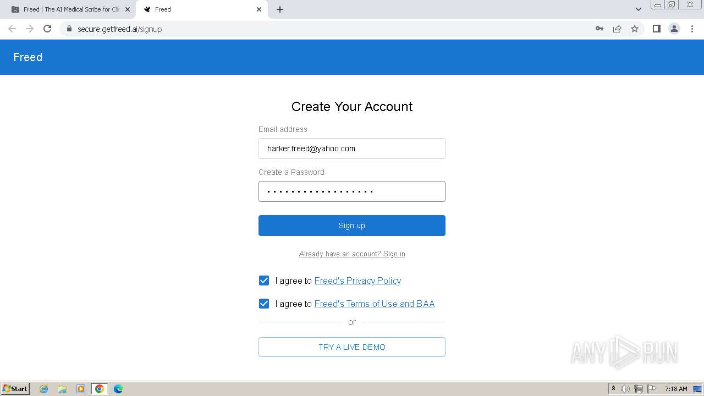Show hidden system tray icons
The width and height of the screenshot is (704, 396).
(x=613, y=388)
